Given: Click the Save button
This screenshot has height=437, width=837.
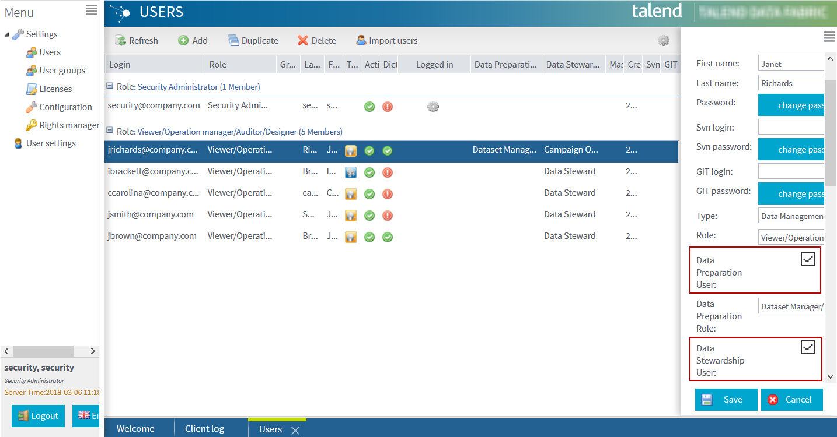Looking at the screenshot, I should point(726,400).
